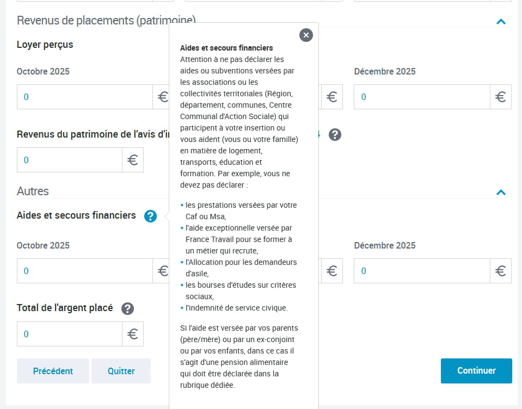Click euro icon beside Total de l'argent placé
This screenshot has width=522, height=409.
coord(133,334)
